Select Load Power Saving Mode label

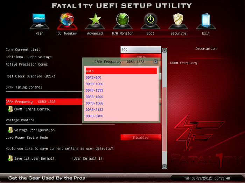click(x=27, y=137)
